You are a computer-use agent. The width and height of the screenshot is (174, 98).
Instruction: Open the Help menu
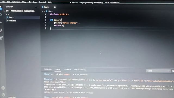[x=50, y=2]
